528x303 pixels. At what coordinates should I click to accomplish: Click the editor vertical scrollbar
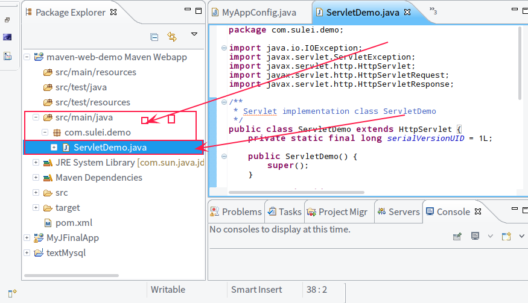click(520, 63)
